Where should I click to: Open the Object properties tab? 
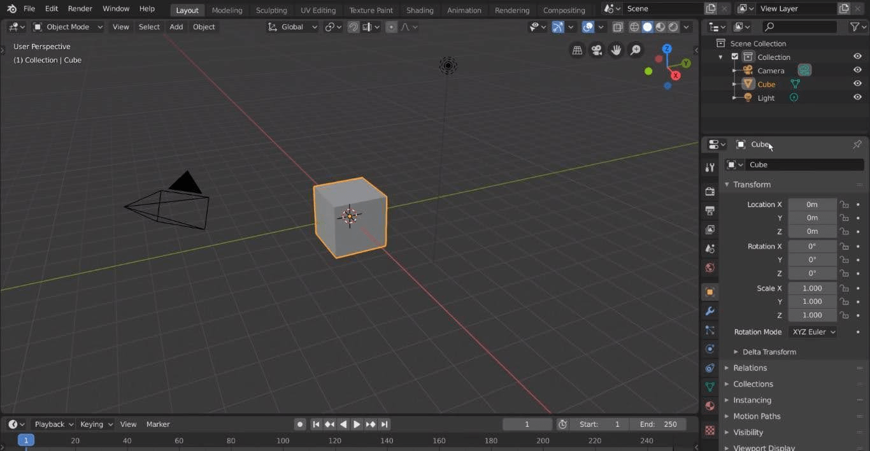tap(710, 292)
